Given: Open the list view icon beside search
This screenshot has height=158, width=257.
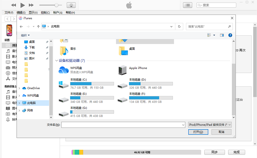Looking at the screenshot, I should (187, 5).
